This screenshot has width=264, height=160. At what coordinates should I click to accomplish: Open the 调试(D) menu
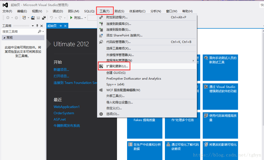click(x=58, y=11)
